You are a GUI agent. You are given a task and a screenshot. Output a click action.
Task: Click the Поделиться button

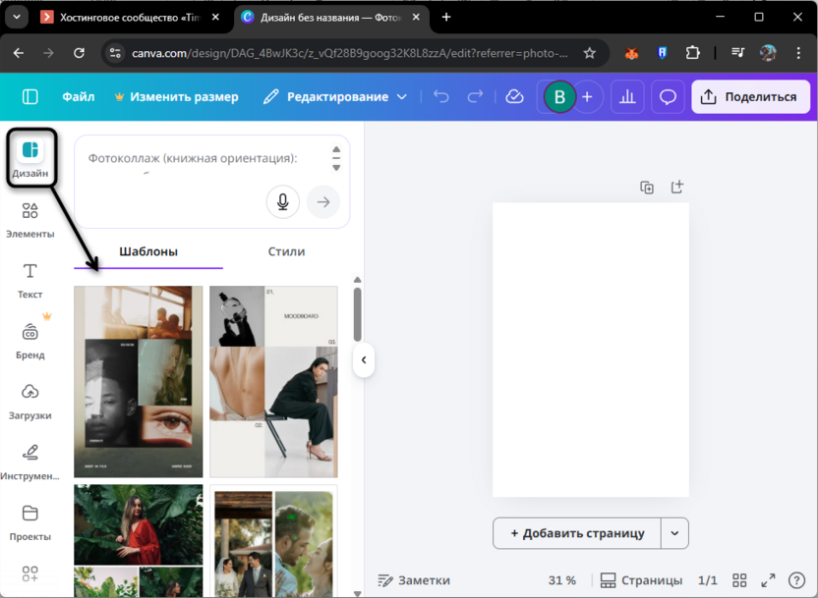click(x=748, y=96)
